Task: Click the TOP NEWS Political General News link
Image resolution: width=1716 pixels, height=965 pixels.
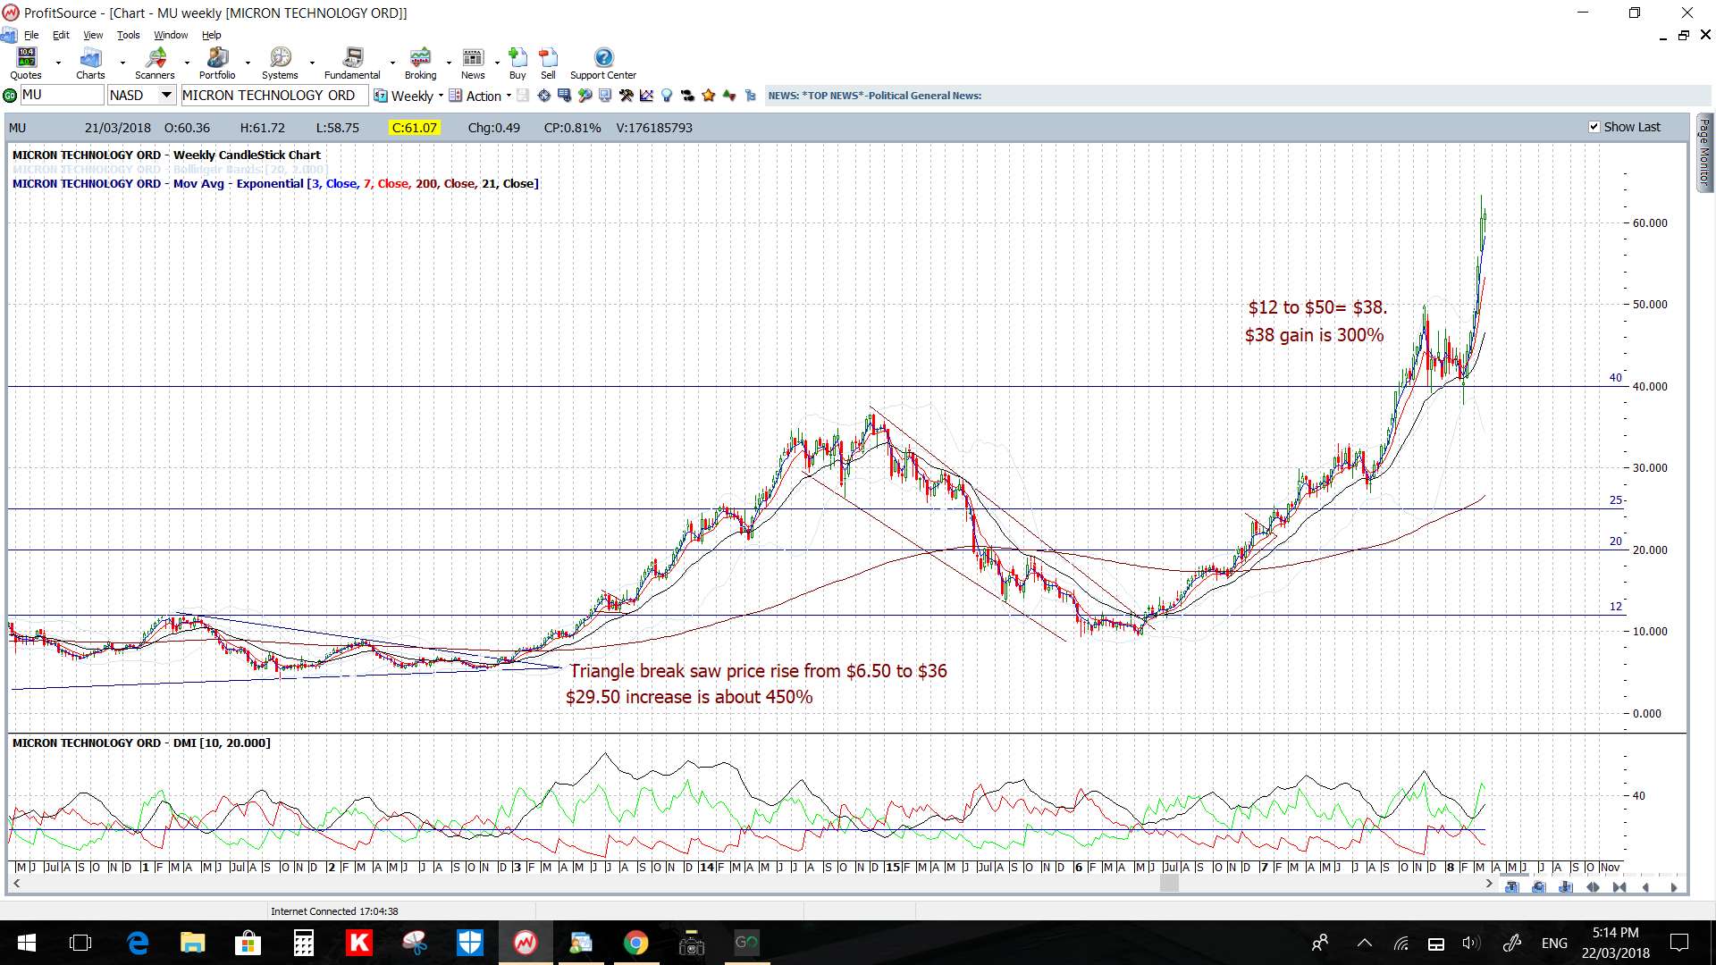Action: tap(874, 96)
